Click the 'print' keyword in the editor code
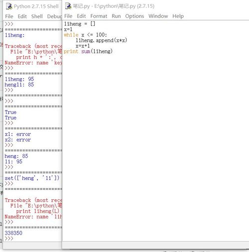 pyautogui.click(x=71, y=51)
